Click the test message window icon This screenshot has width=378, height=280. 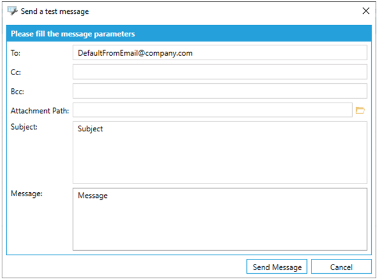point(12,11)
